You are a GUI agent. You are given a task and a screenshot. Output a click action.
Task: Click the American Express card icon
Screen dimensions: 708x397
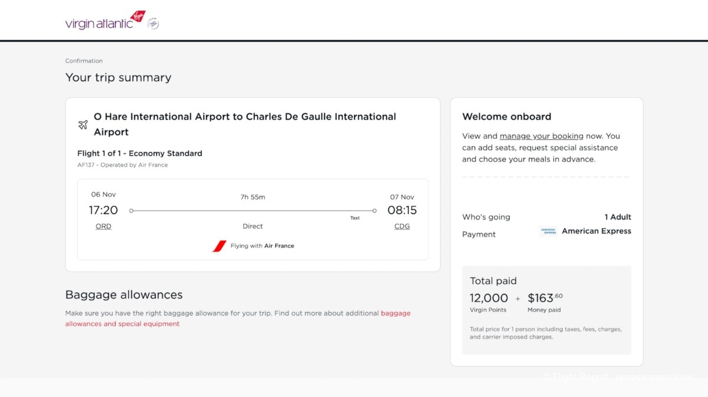coord(548,231)
